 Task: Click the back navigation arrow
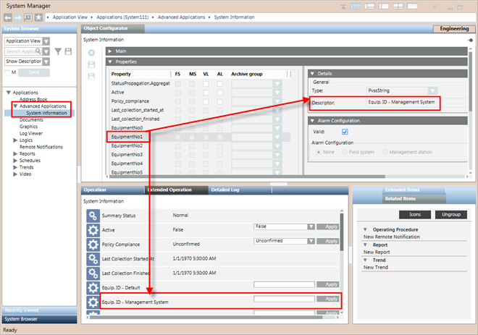click(8, 16)
